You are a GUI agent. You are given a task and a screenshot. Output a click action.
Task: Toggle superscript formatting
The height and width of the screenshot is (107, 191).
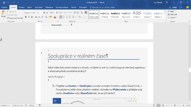(42, 17)
